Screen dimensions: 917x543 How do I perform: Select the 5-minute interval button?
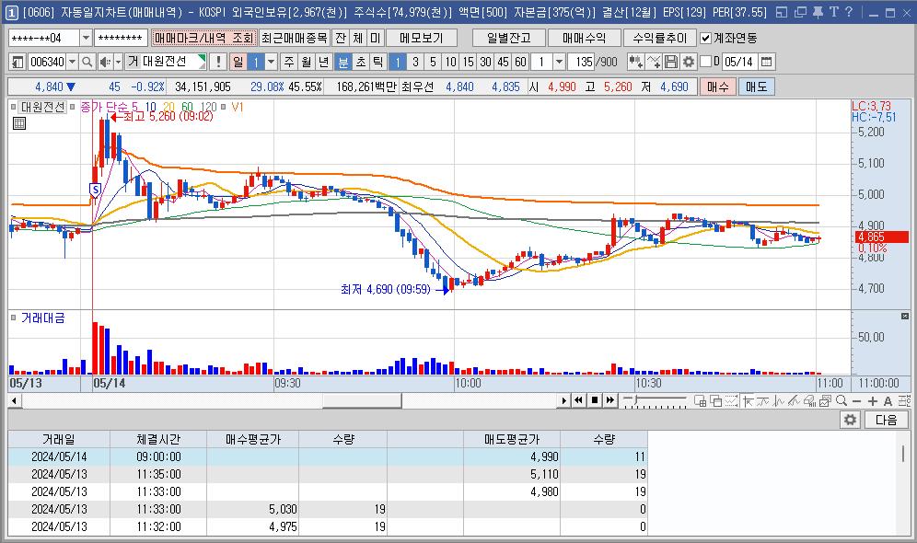(x=433, y=62)
